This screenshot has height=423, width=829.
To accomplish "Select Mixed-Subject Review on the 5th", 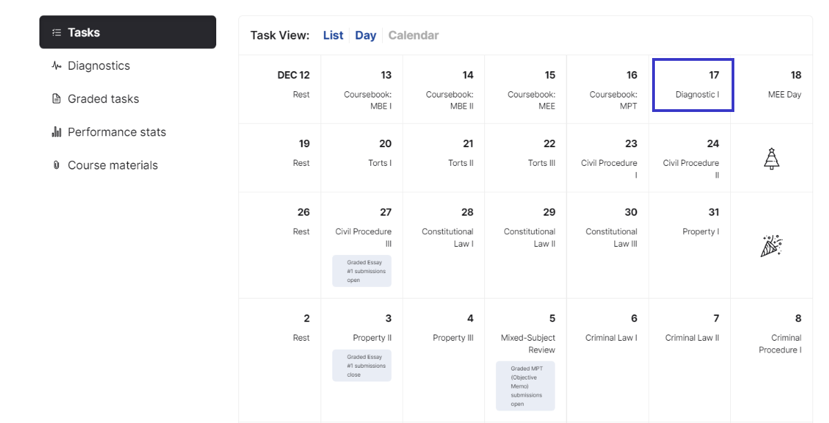I will click(x=528, y=344).
